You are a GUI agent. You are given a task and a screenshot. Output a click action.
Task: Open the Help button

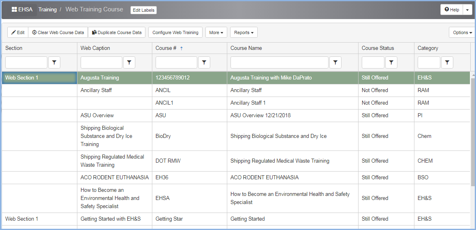point(452,10)
